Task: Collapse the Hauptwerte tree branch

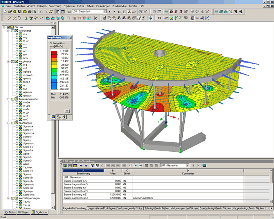Action: tap(8, 61)
